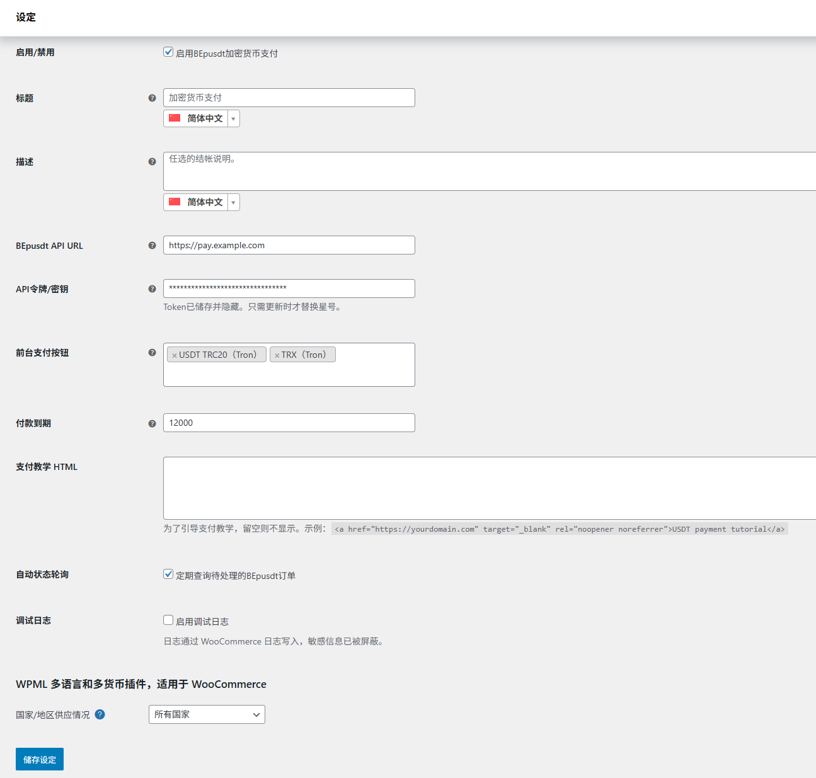Enable the 启用调试日志 checkbox

[168, 620]
